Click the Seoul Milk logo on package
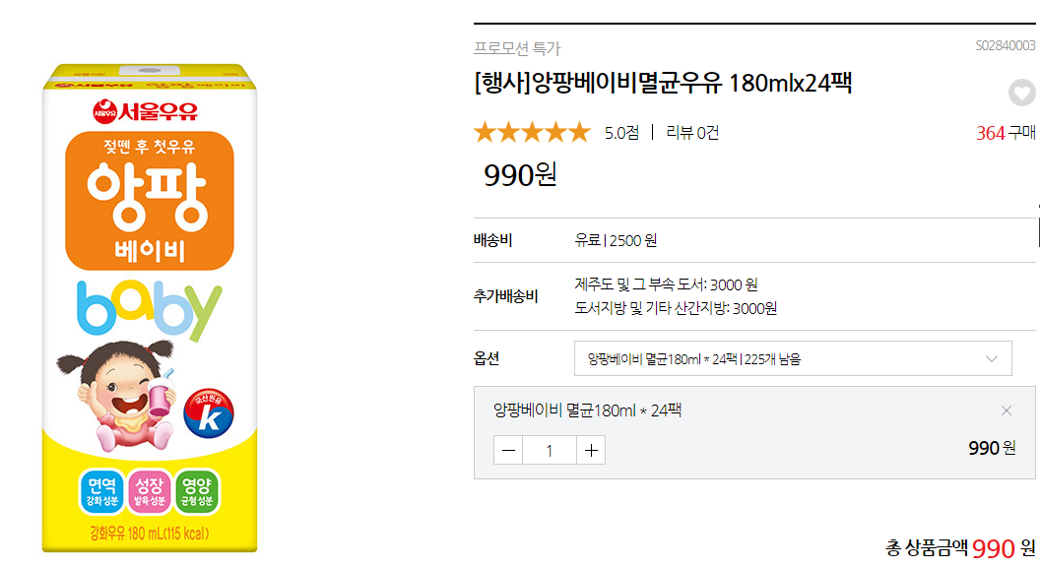The image size is (1040, 568). tap(145, 108)
